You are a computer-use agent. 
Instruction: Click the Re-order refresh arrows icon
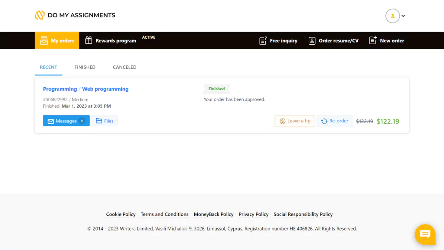click(324, 122)
